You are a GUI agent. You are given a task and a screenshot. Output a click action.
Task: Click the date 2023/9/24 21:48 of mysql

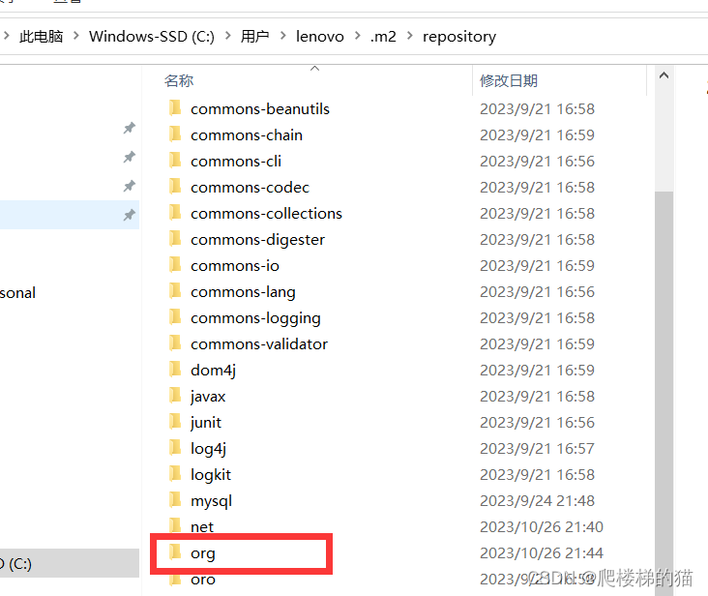click(x=537, y=501)
